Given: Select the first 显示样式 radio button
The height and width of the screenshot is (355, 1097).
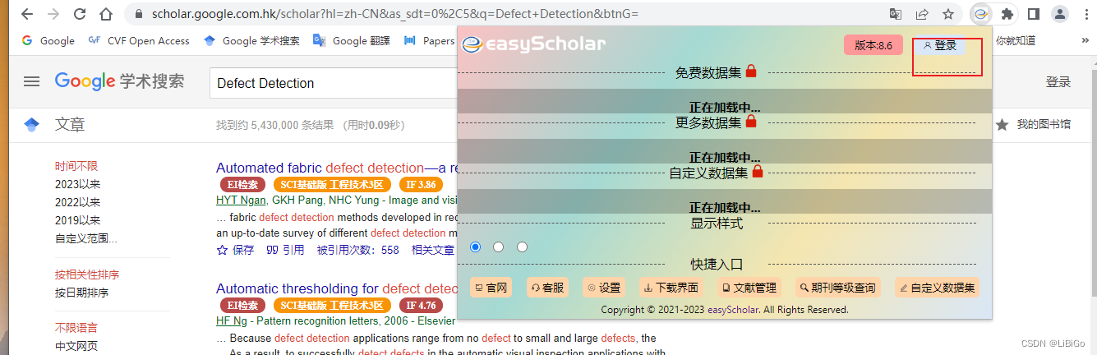Looking at the screenshot, I should coord(475,247).
